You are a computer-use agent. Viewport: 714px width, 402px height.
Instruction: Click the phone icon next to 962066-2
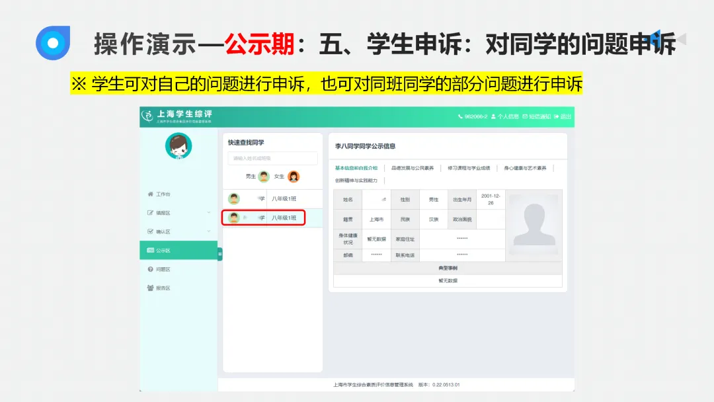click(x=460, y=116)
